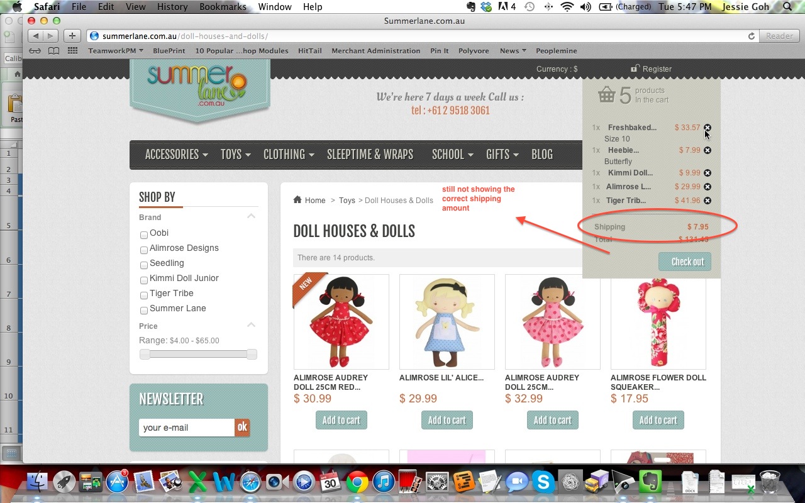Image resolution: width=805 pixels, height=503 pixels.
Task: Show all bookmarks book icon
Action: pos(54,51)
